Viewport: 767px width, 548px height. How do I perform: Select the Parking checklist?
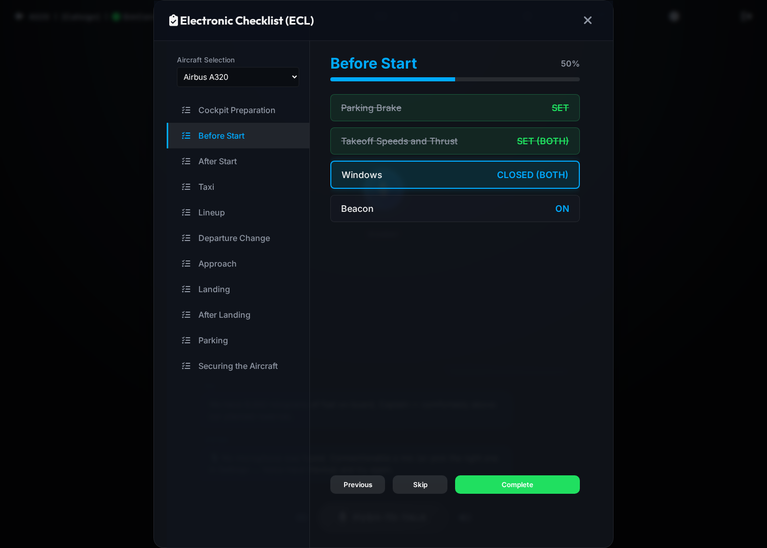238,340
